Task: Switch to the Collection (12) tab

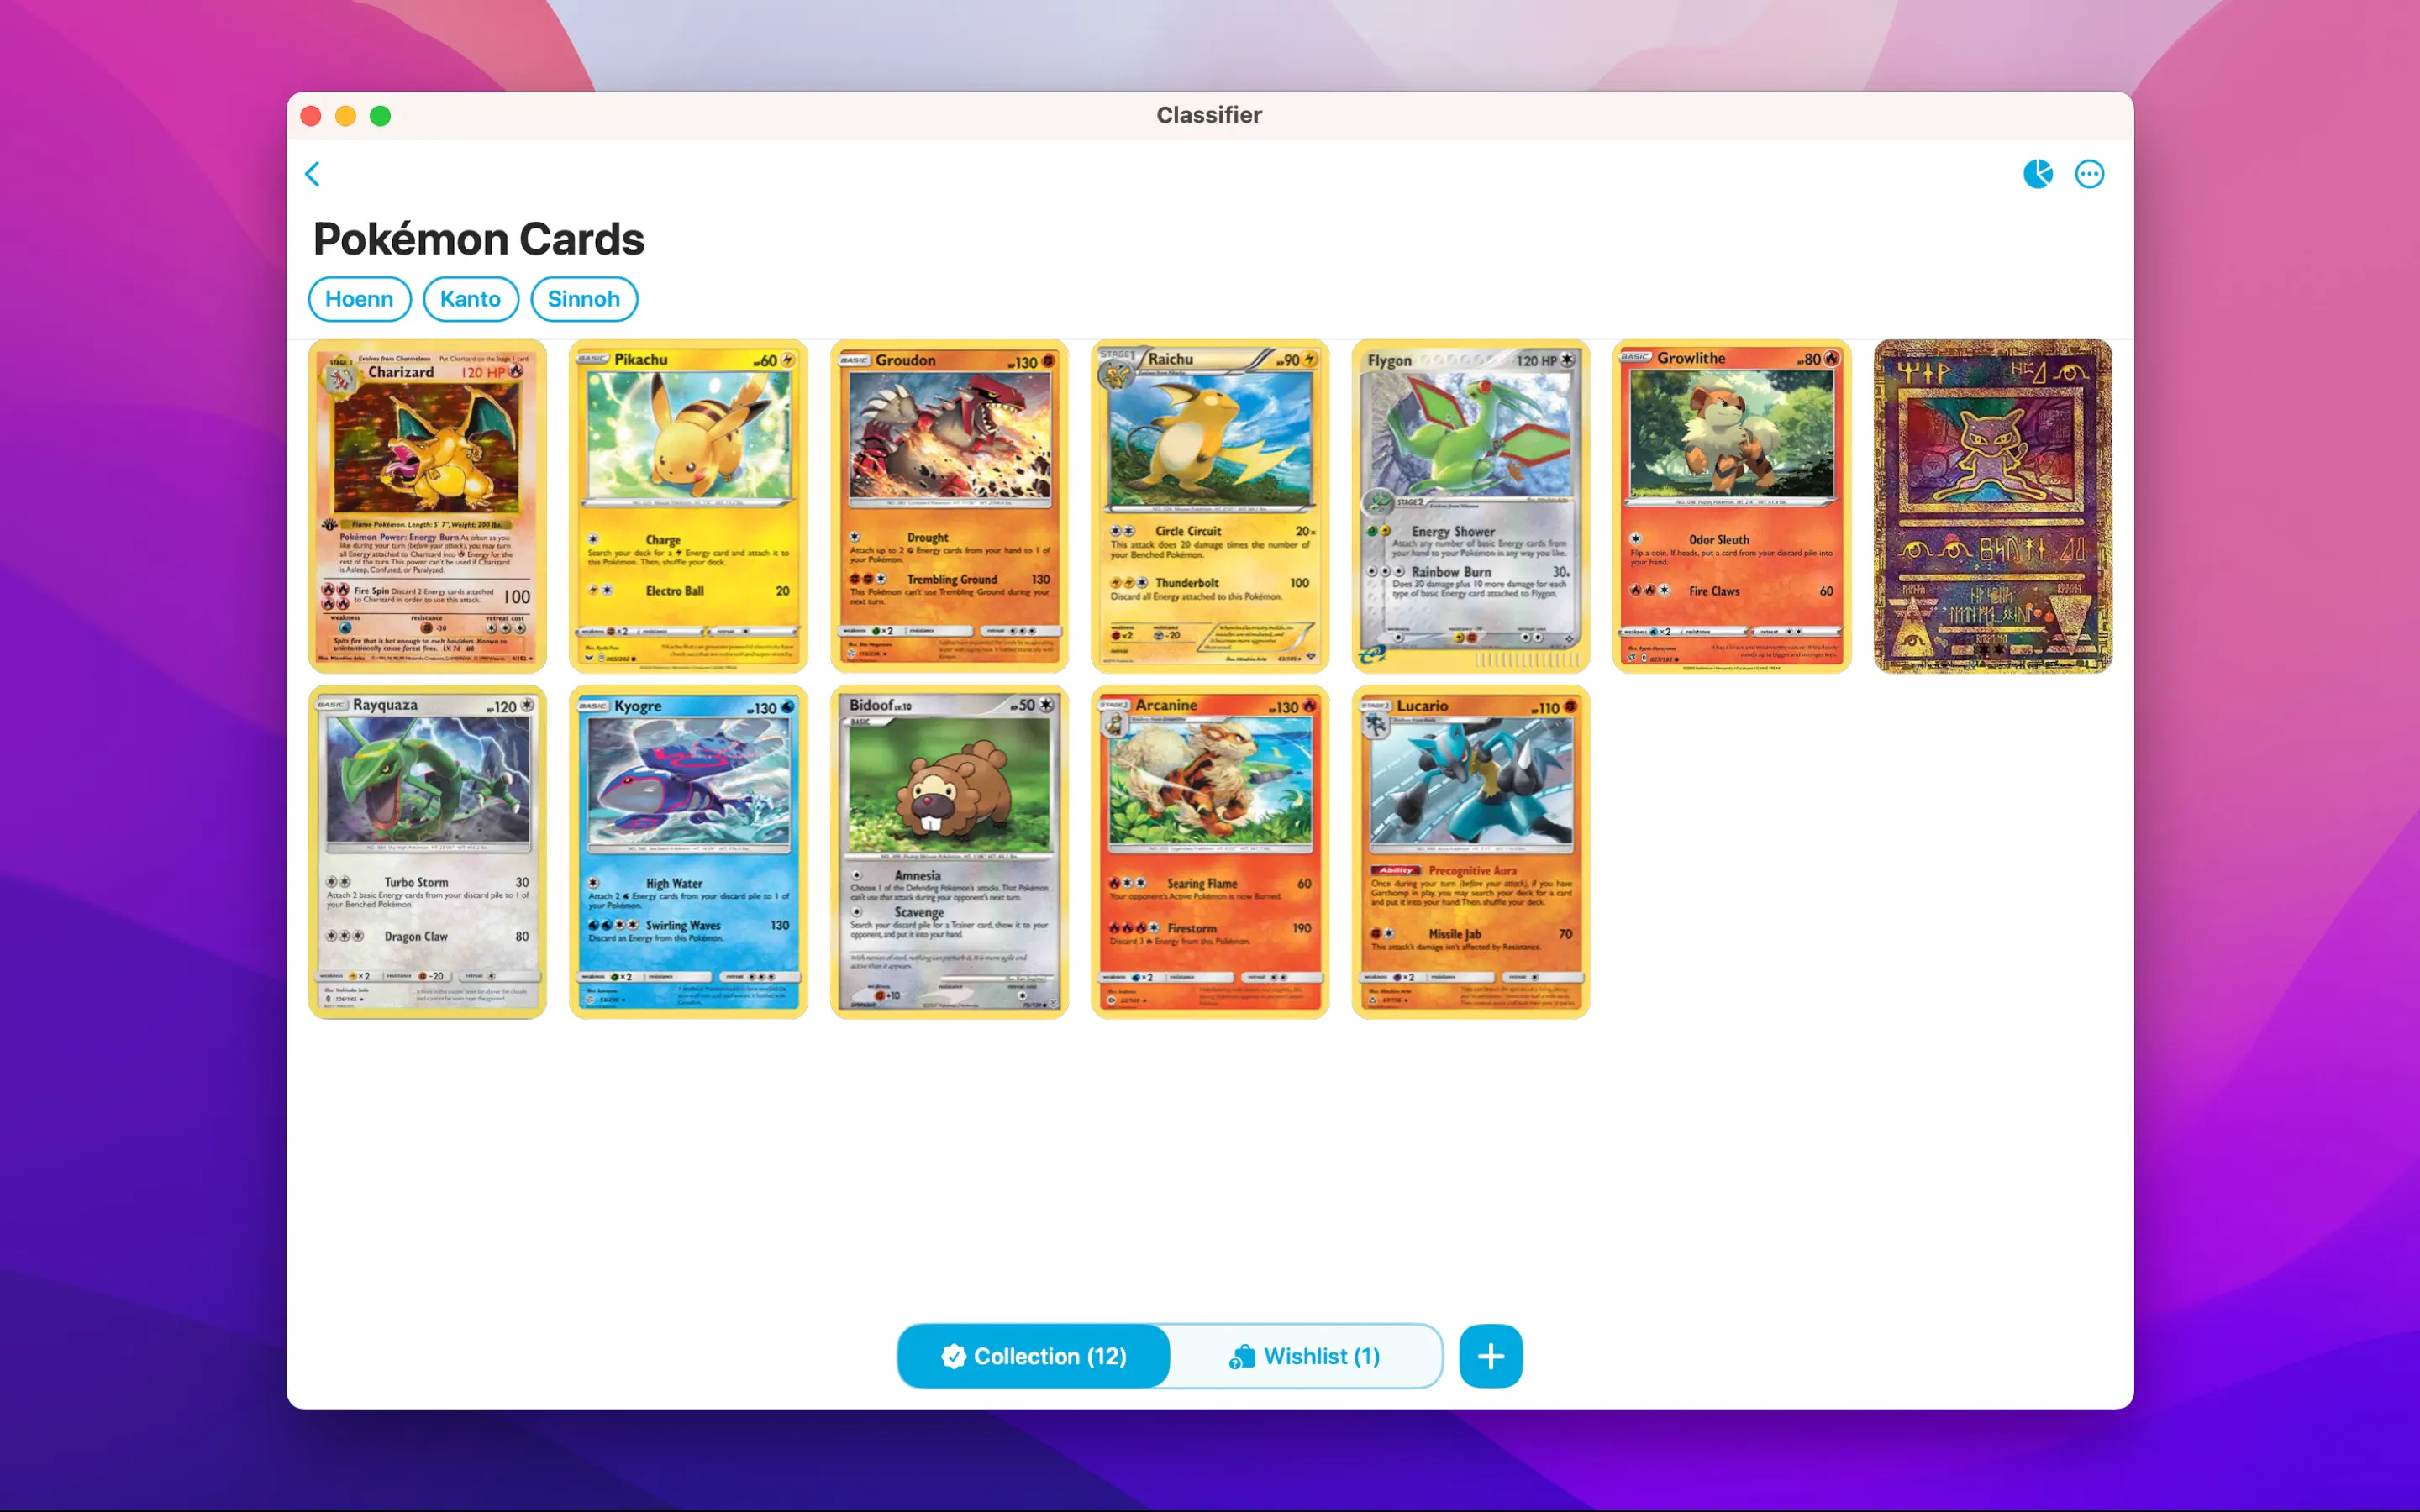Action: click(x=1033, y=1356)
